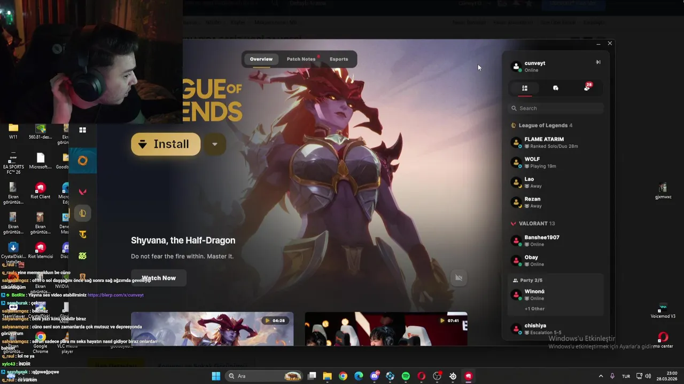Image resolution: width=684 pixels, height=384 pixels.
Task: Open the chat messages tab icon
Action: click(x=556, y=88)
